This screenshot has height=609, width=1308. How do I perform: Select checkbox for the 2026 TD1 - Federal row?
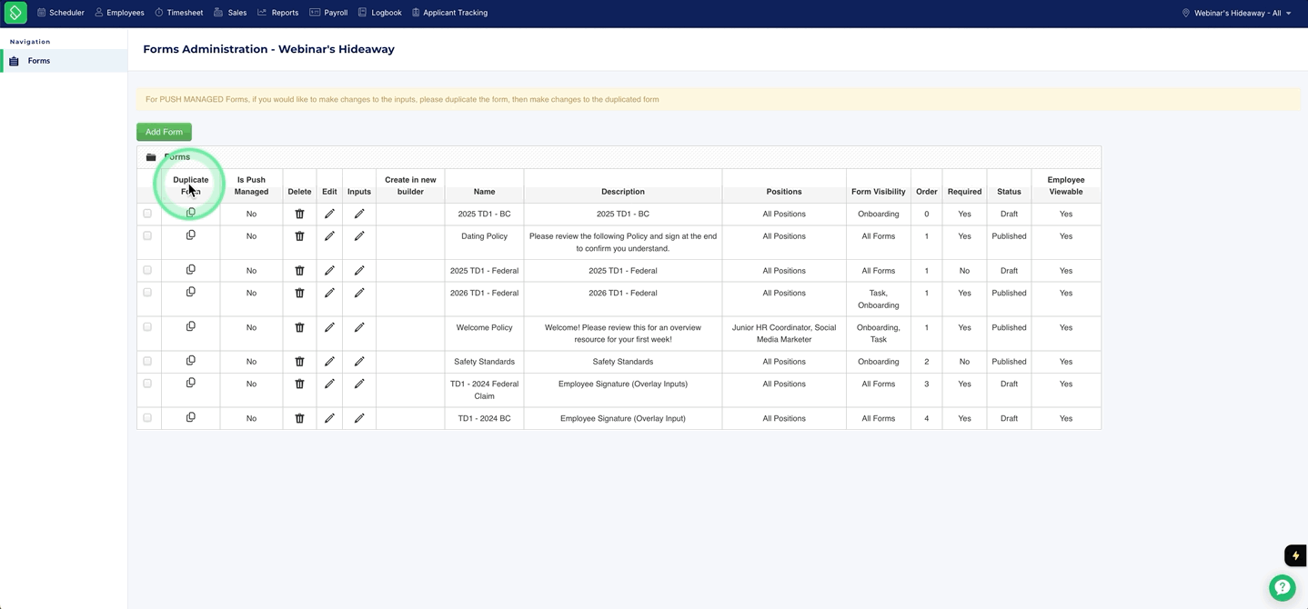click(147, 293)
